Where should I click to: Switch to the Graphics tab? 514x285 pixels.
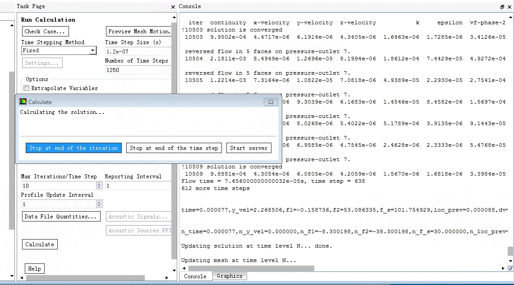pos(229,276)
